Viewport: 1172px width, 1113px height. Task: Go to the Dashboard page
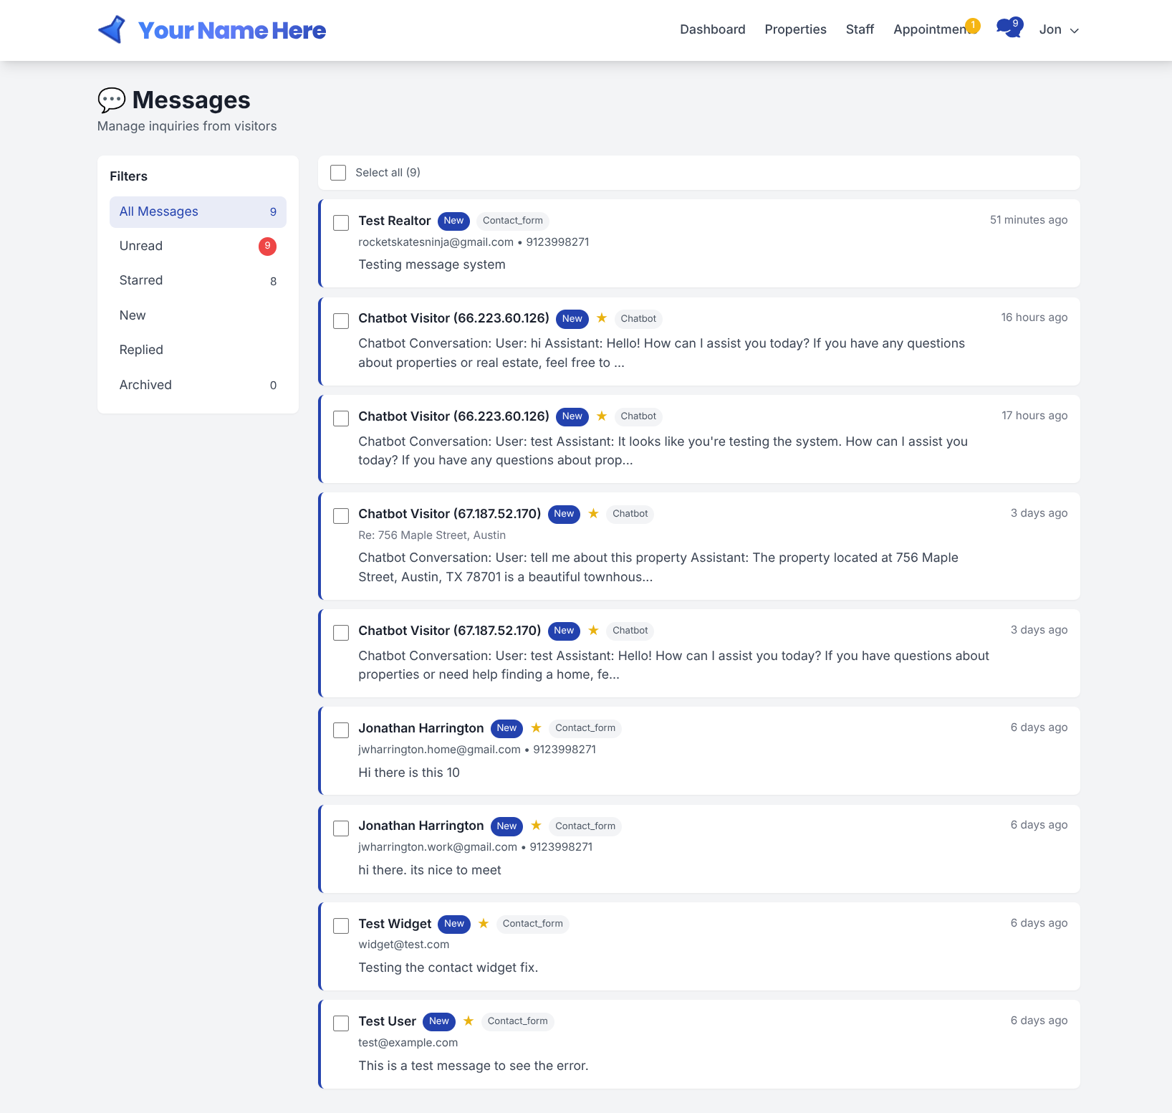[x=712, y=29]
